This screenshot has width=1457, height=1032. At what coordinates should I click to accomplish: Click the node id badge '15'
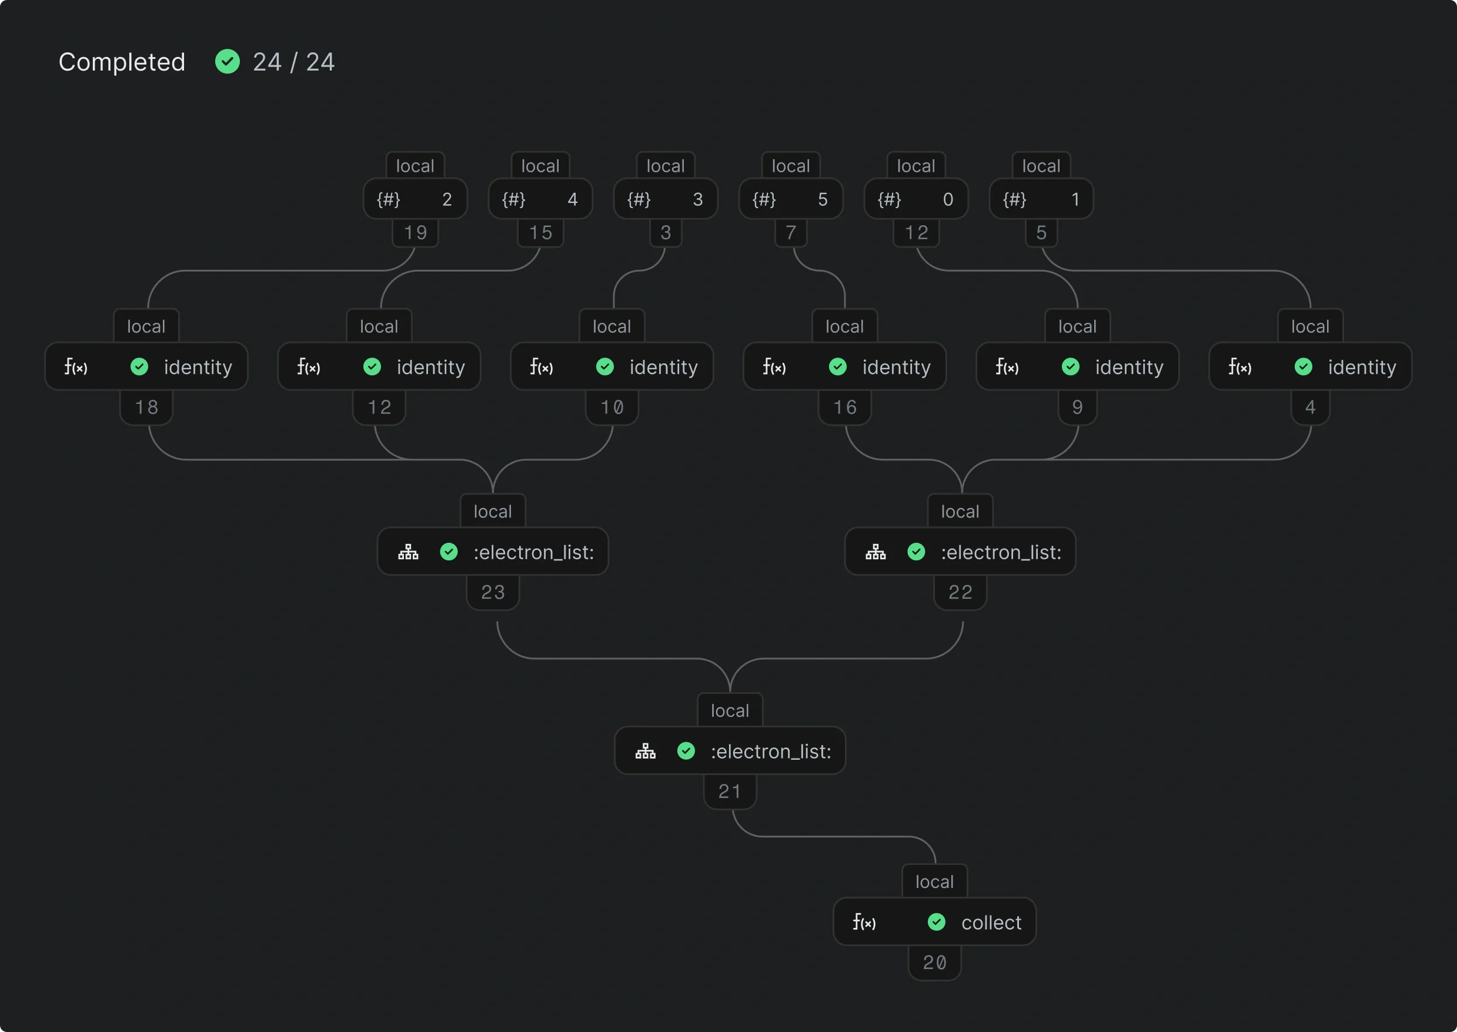pos(541,233)
